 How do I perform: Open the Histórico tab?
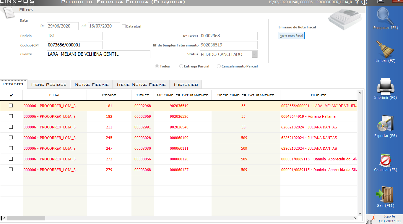(186, 85)
